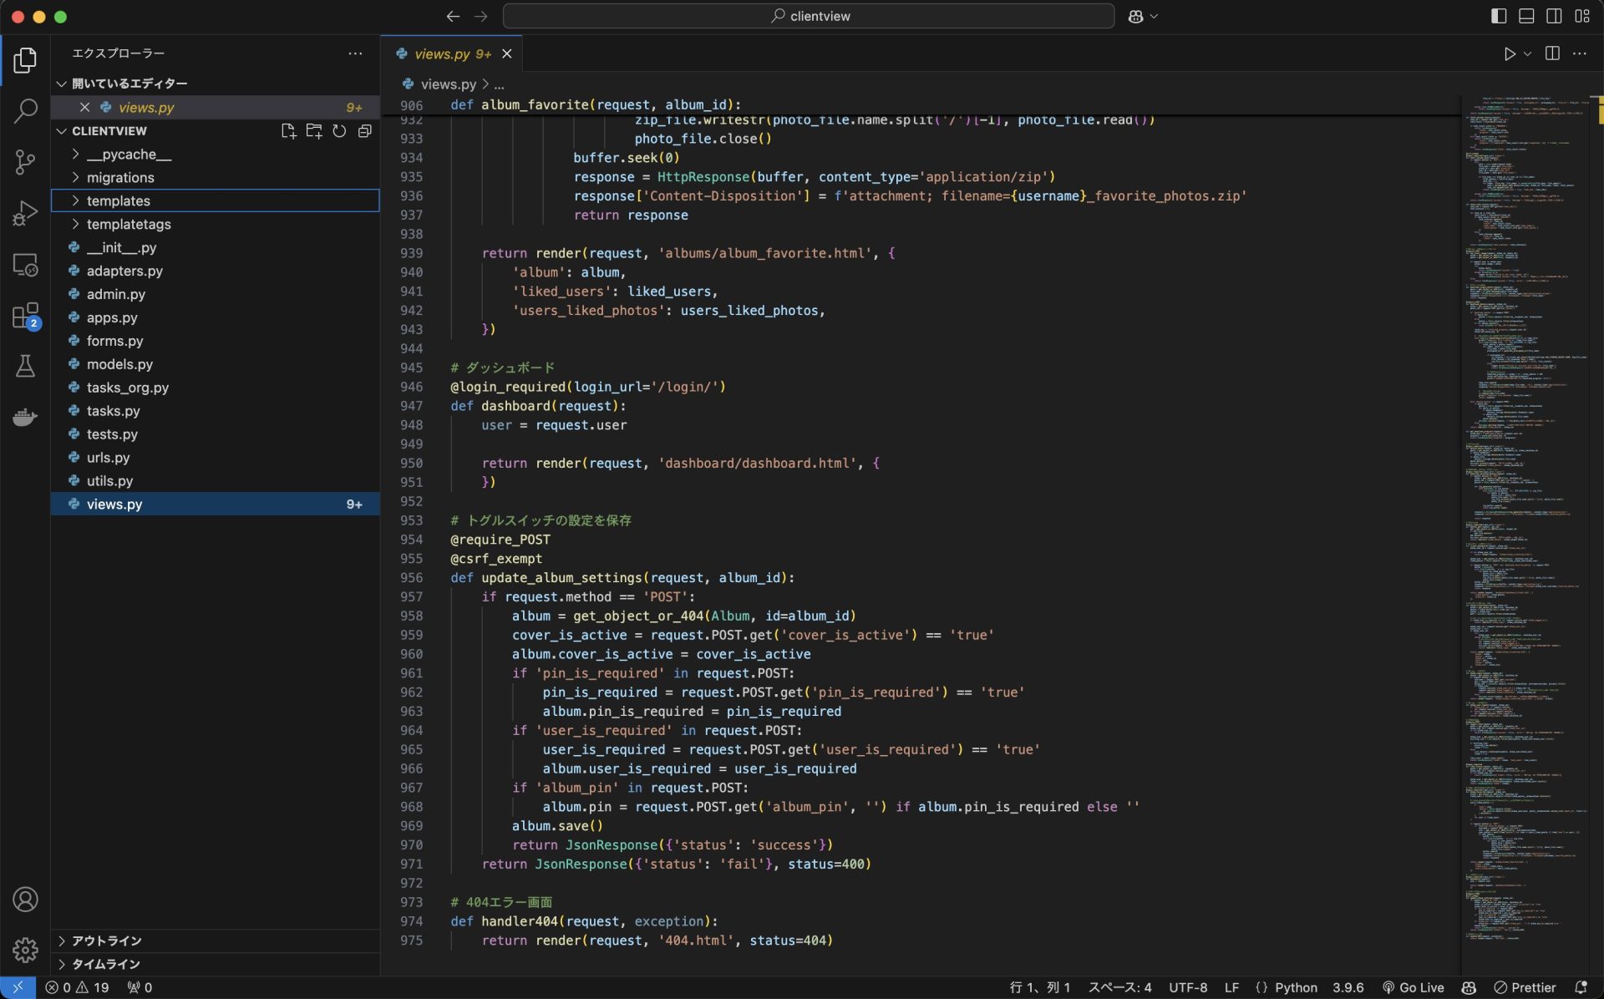1604x999 pixels.
Task: Toggle the bottom panel visibility
Action: point(1525,16)
